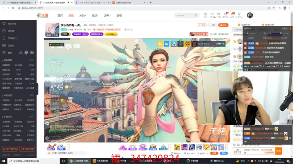Click the site search input field

185,15
